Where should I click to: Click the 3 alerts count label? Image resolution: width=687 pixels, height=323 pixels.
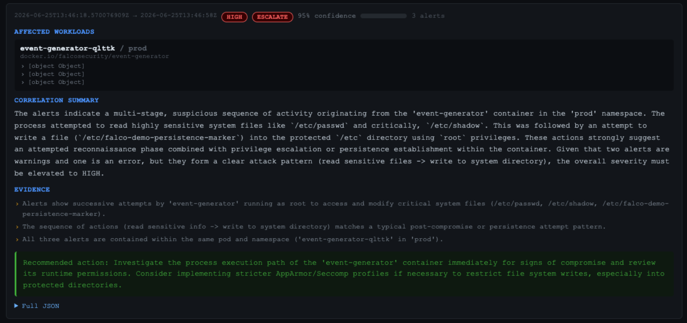pyautogui.click(x=428, y=16)
